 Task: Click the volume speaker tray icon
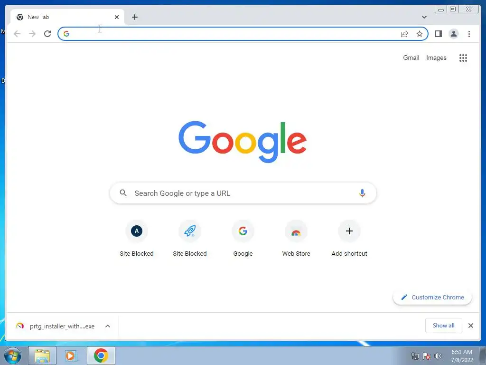click(x=438, y=356)
